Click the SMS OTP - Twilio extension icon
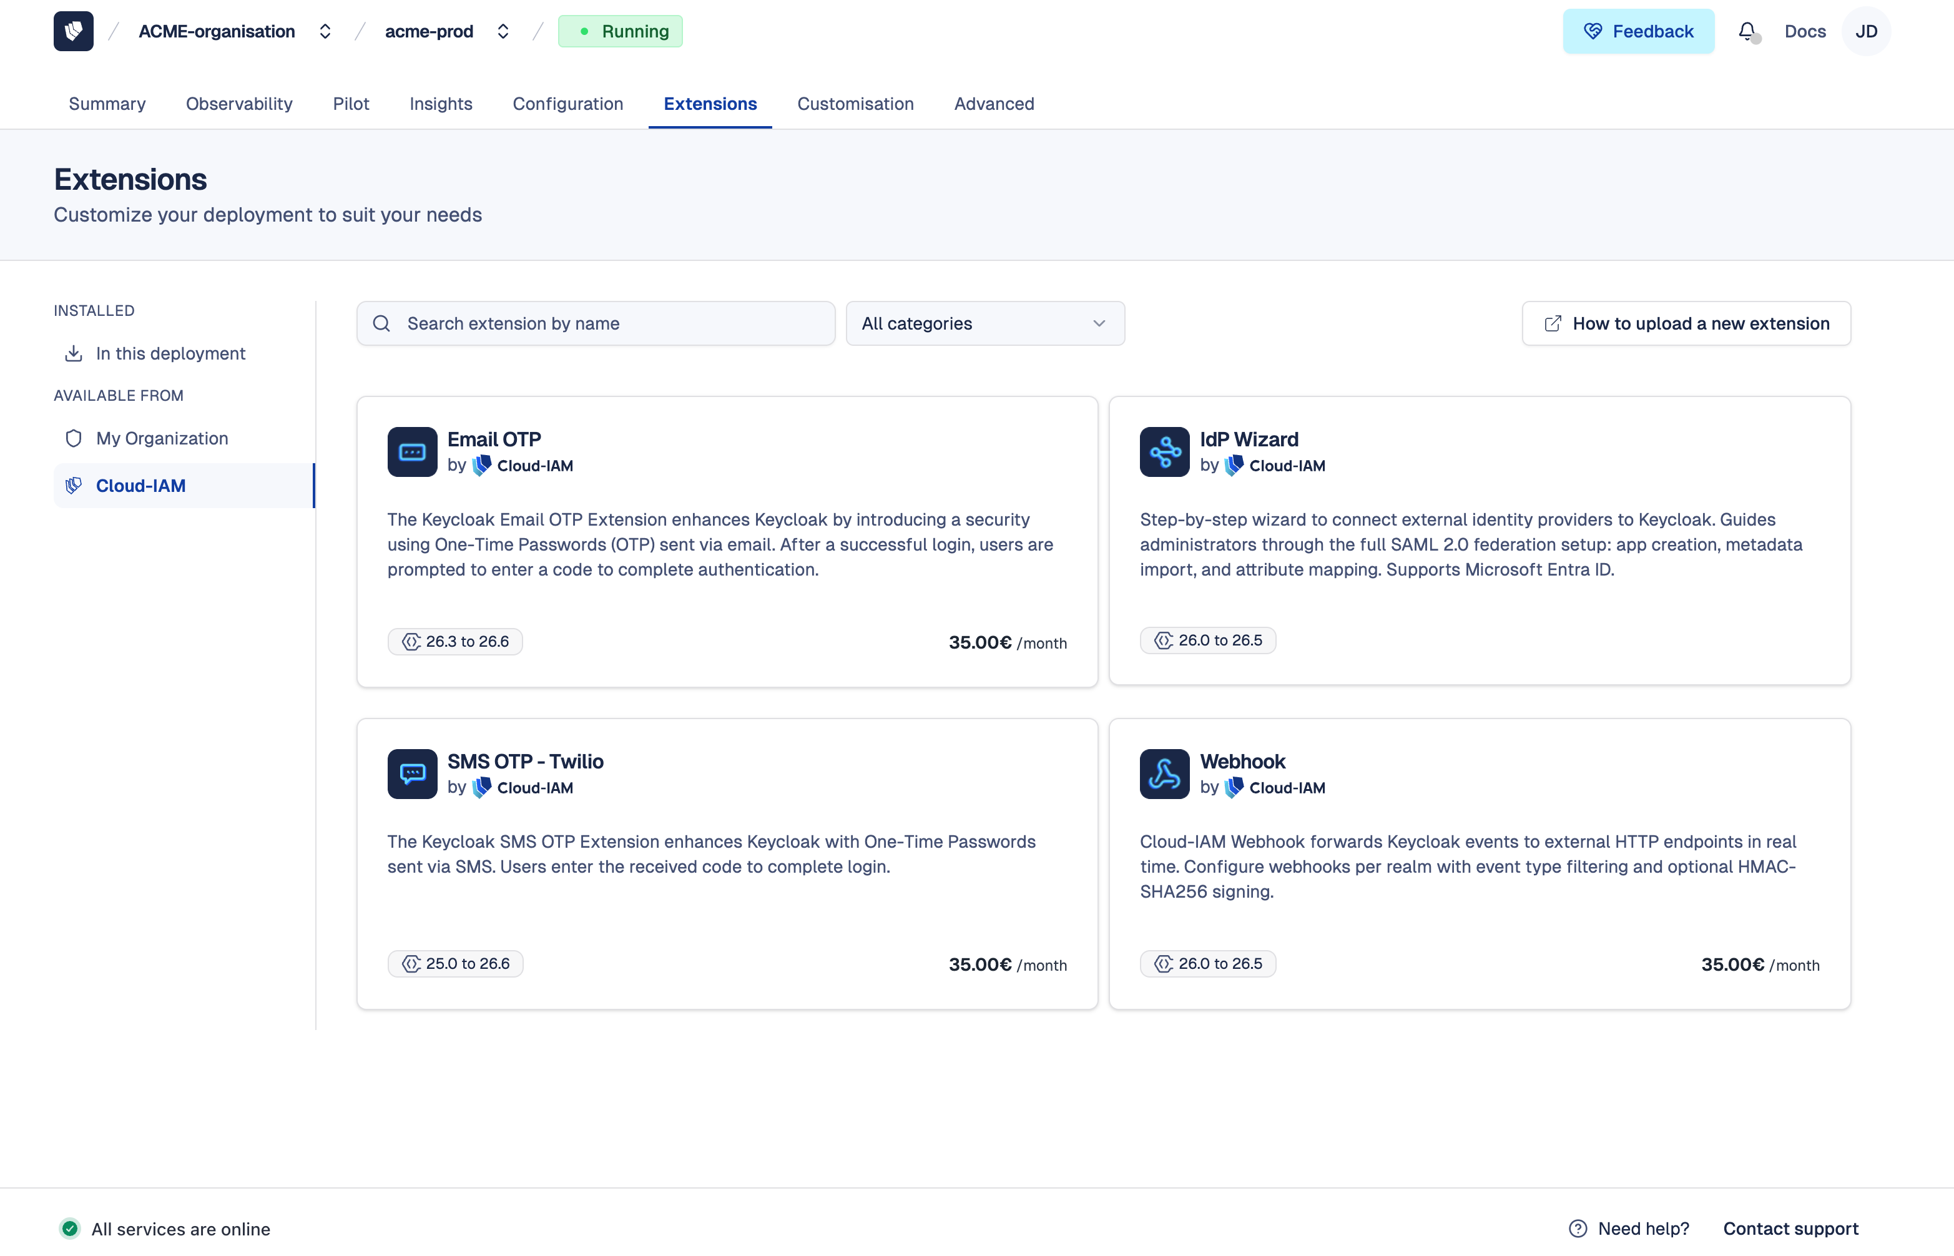1954x1256 pixels. [412, 774]
